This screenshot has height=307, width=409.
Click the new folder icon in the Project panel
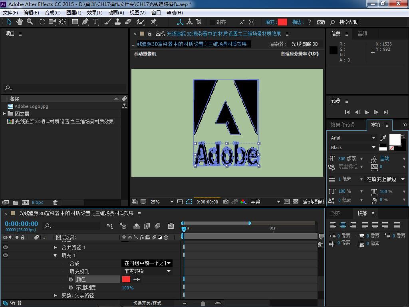point(16,203)
